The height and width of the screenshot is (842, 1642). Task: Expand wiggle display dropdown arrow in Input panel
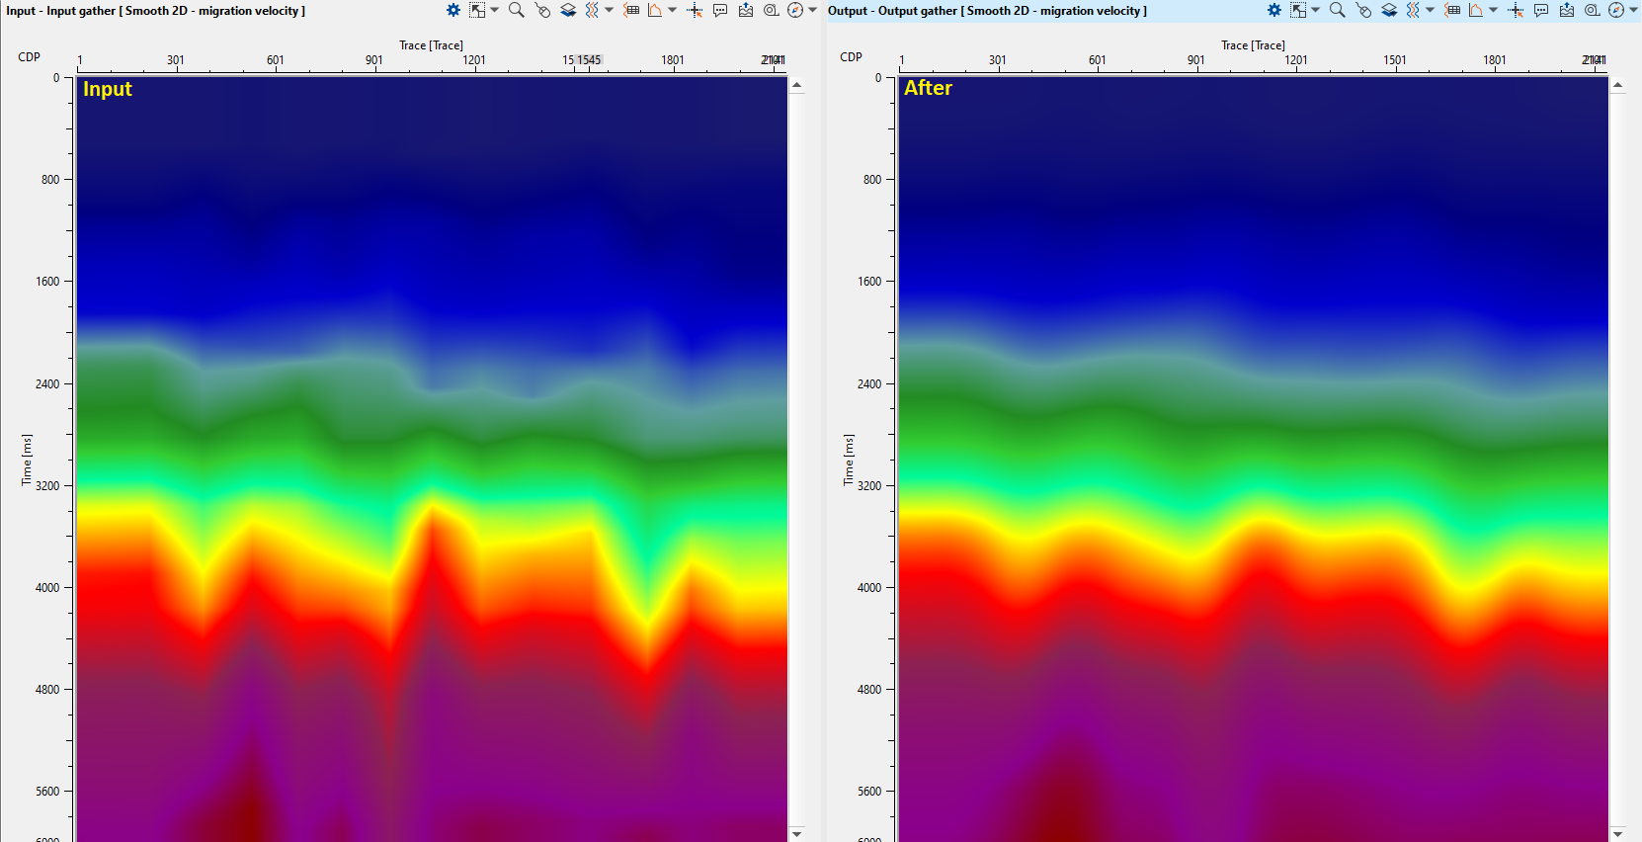point(610,10)
